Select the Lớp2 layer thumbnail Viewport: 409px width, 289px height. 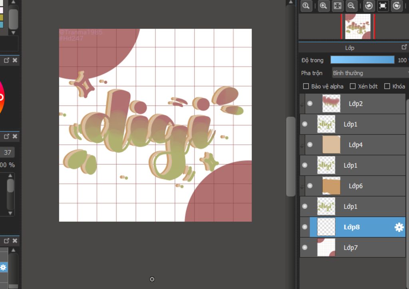[331, 104]
